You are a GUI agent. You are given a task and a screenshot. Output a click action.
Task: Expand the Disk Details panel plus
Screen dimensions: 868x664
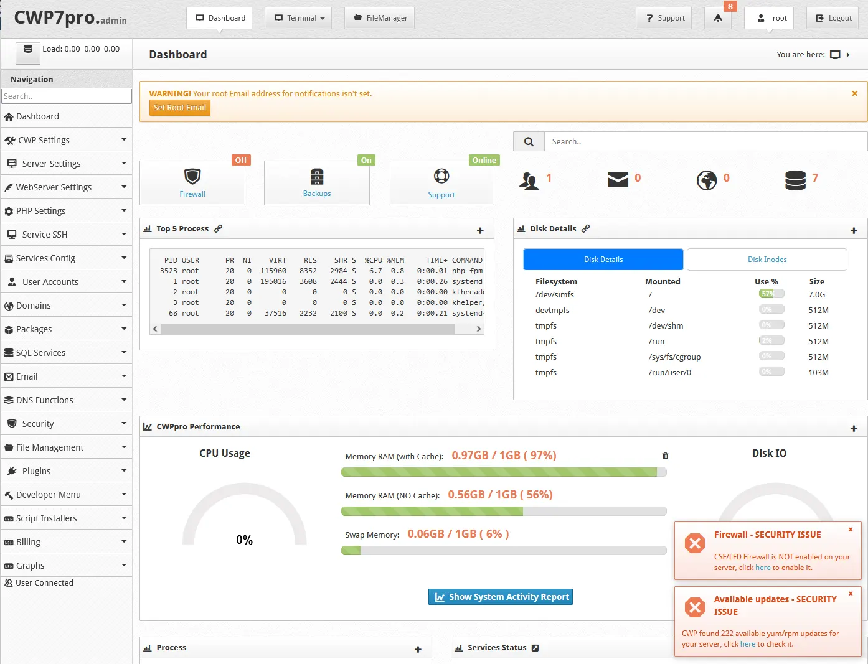pyautogui.click(x=854, y=231)
